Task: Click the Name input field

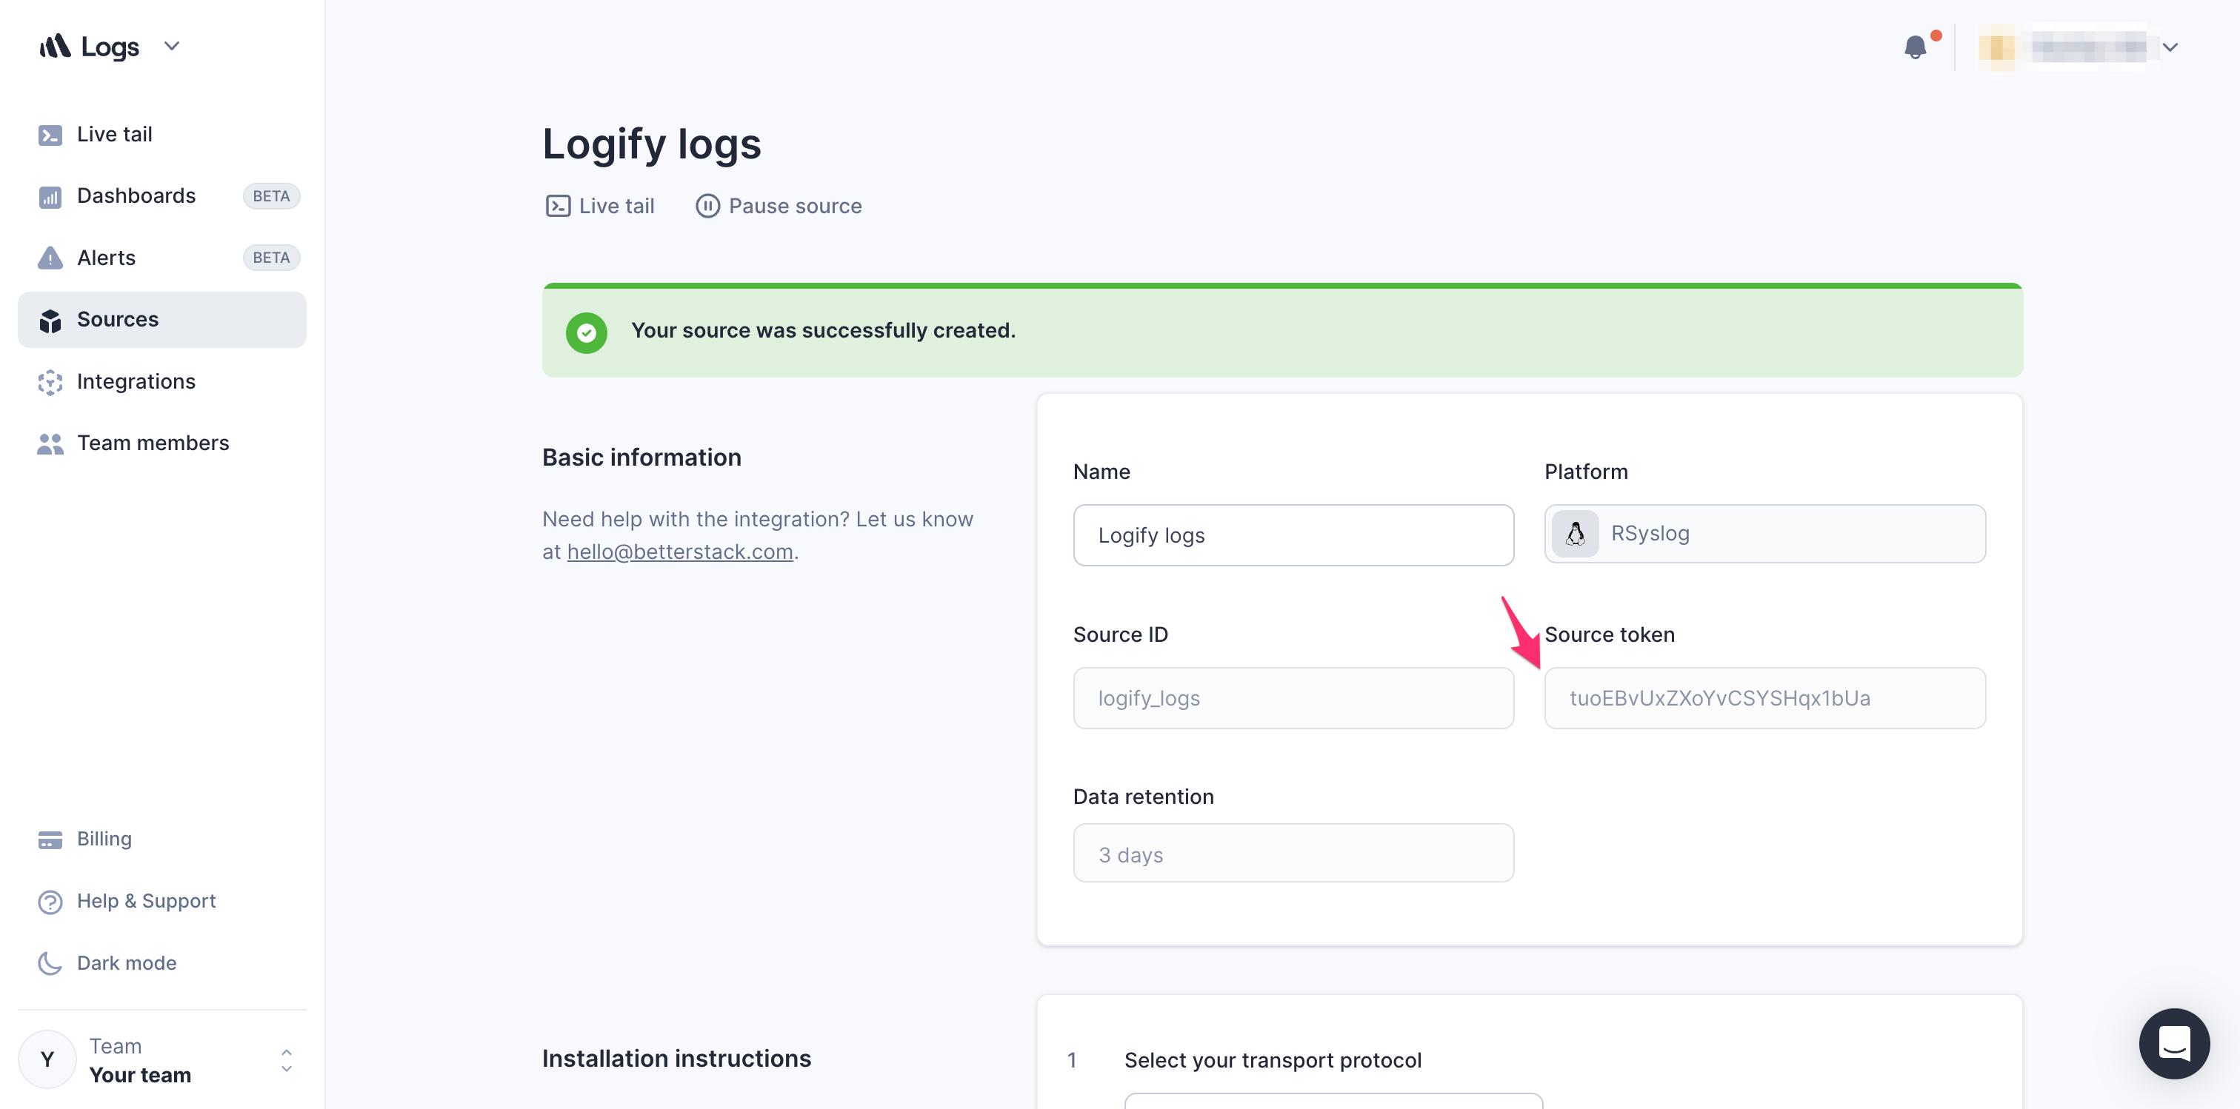Action: pos(1292,535)
